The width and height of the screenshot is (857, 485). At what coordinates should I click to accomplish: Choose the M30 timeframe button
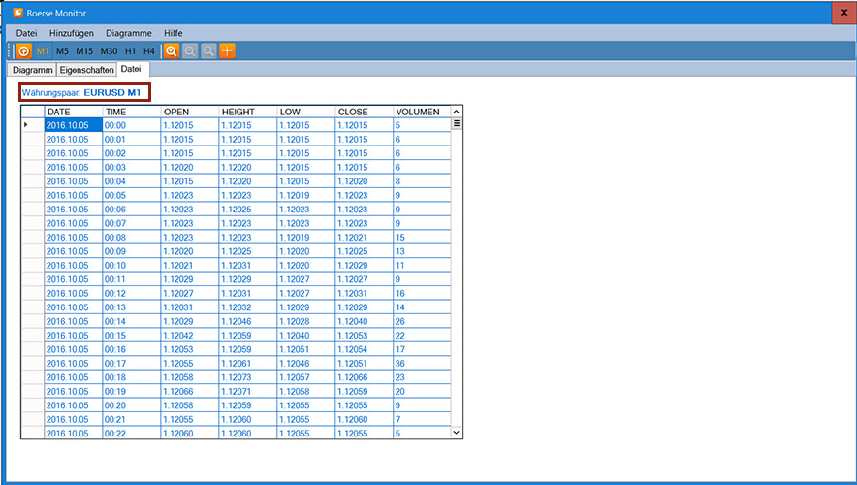(x=109, y=51)
